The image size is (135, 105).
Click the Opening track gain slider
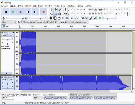click(8, 40)
